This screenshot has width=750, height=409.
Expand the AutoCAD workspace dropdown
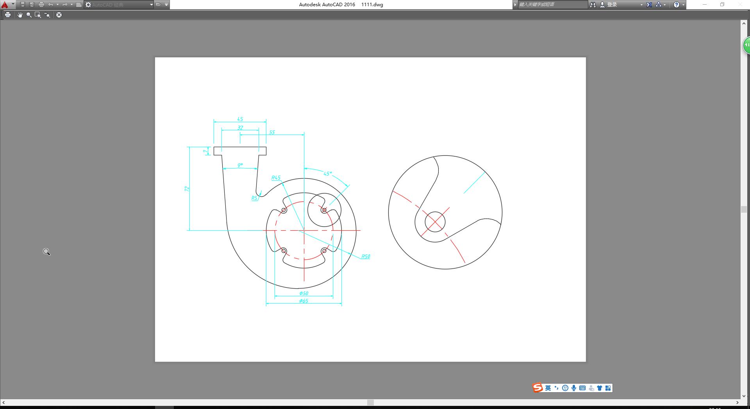(x=151, y=5)
